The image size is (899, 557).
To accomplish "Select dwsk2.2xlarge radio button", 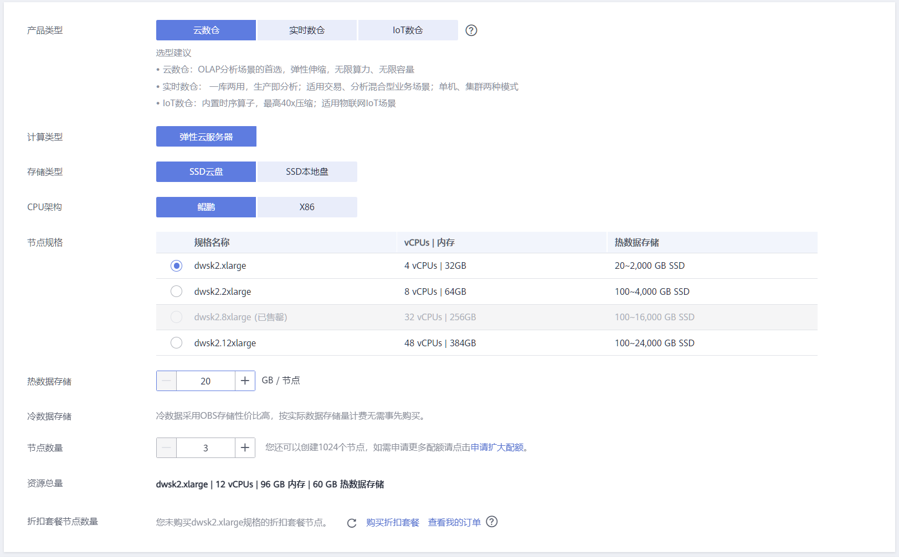I will 176,291.
